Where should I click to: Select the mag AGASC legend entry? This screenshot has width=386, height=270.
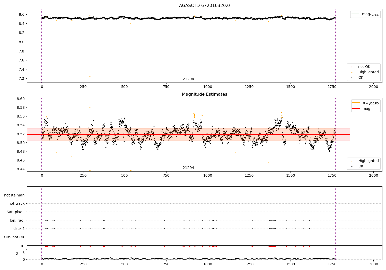click(x=365, y=14)
